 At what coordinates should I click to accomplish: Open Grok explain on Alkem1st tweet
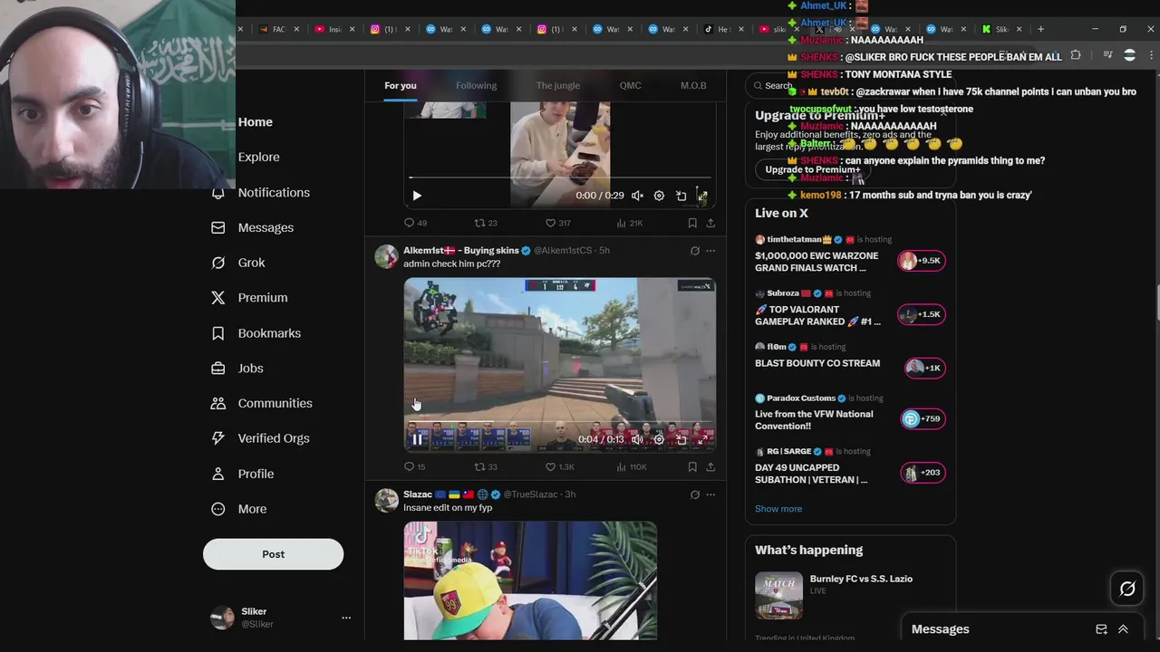tap(695, 251)
